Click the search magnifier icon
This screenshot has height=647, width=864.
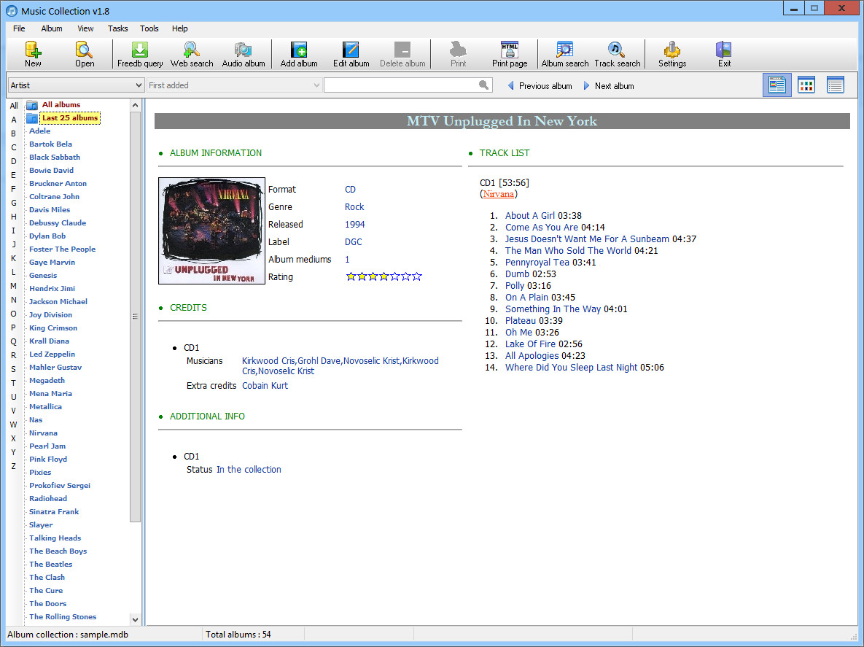(483, 85)
